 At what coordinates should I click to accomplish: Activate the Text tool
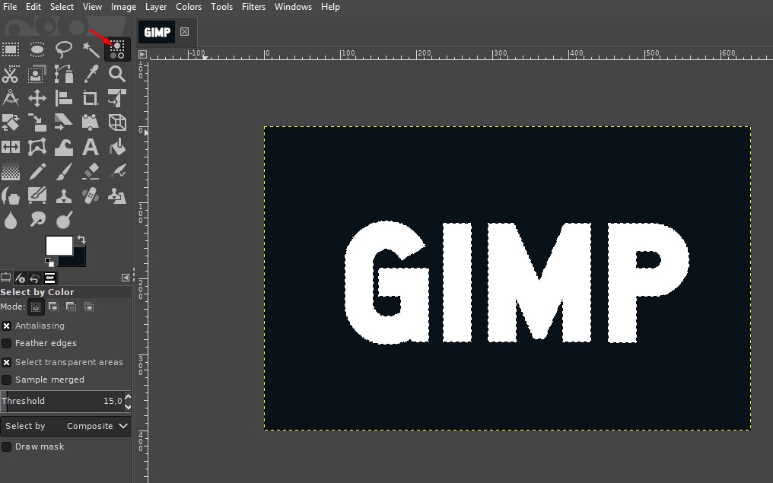point(91,147)
